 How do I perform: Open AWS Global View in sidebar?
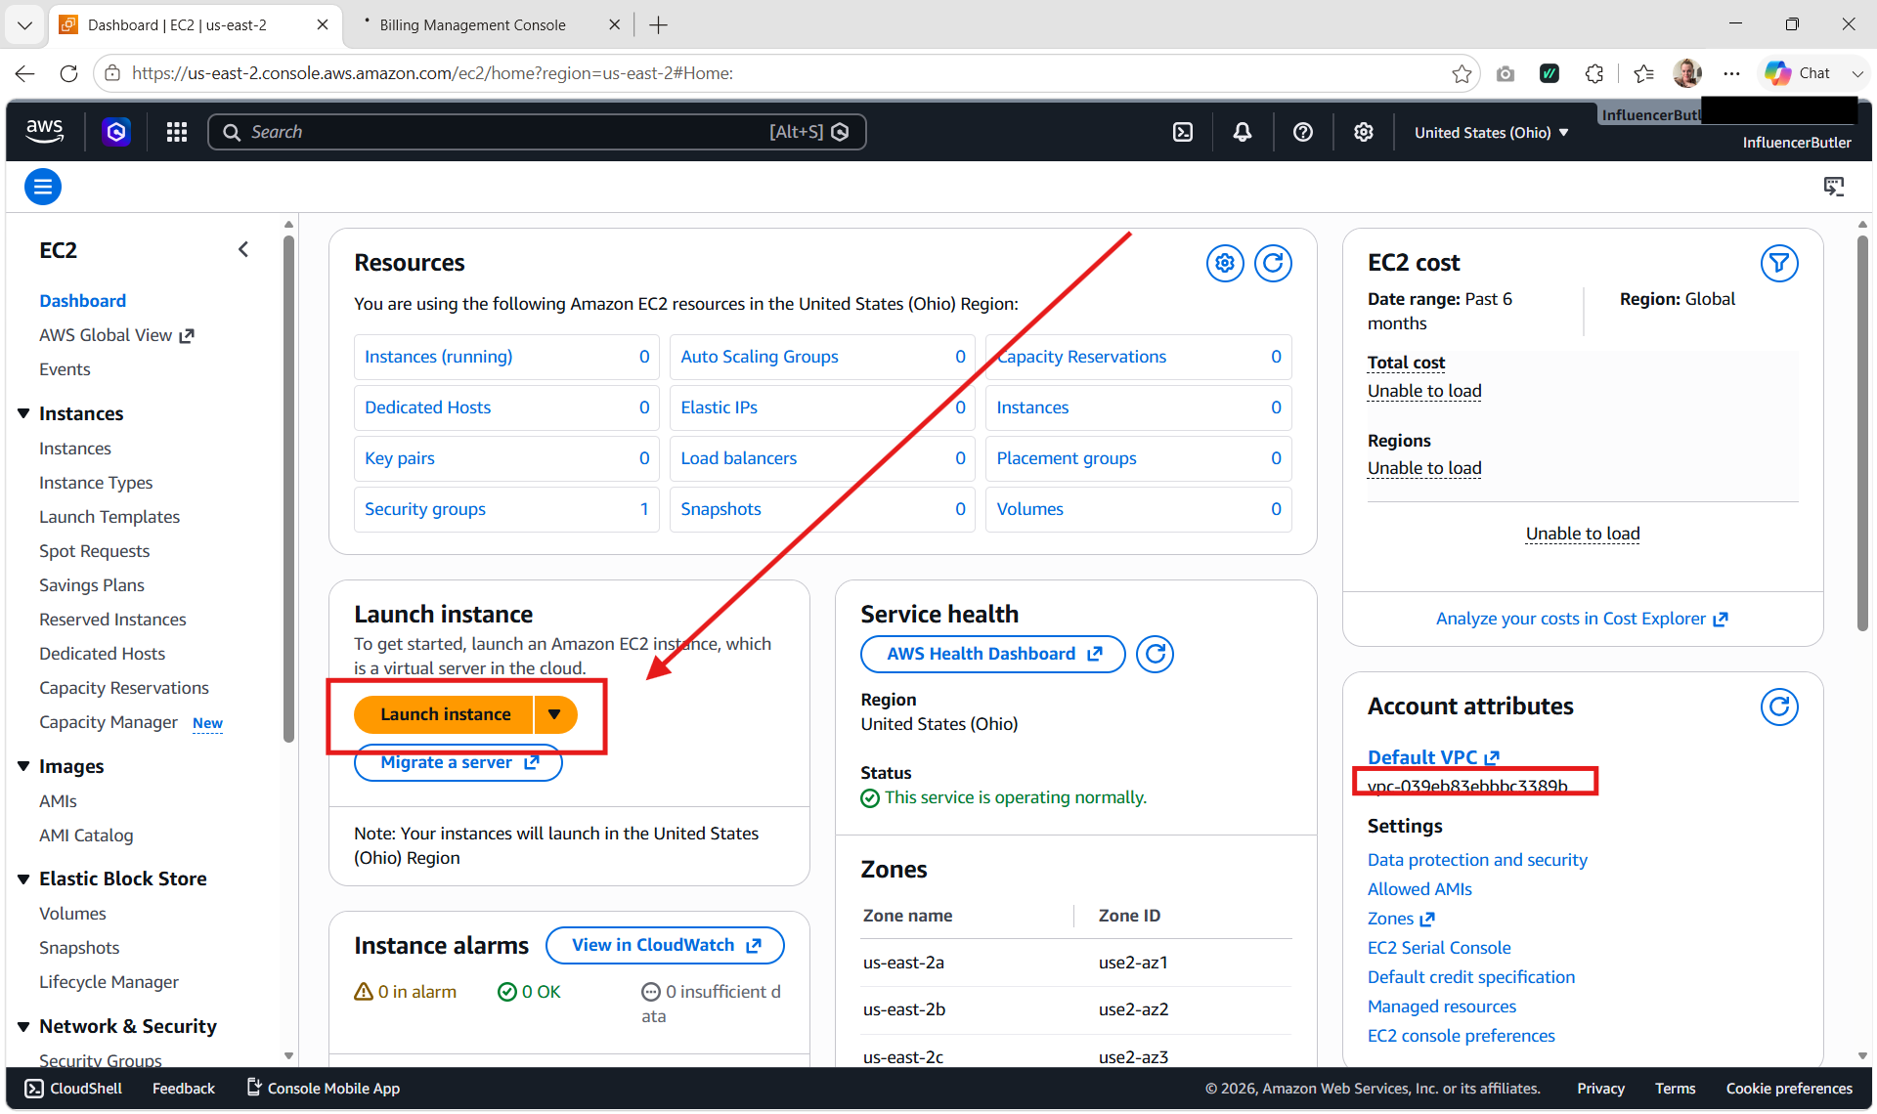pyautogui.click(x=116, y=335)
